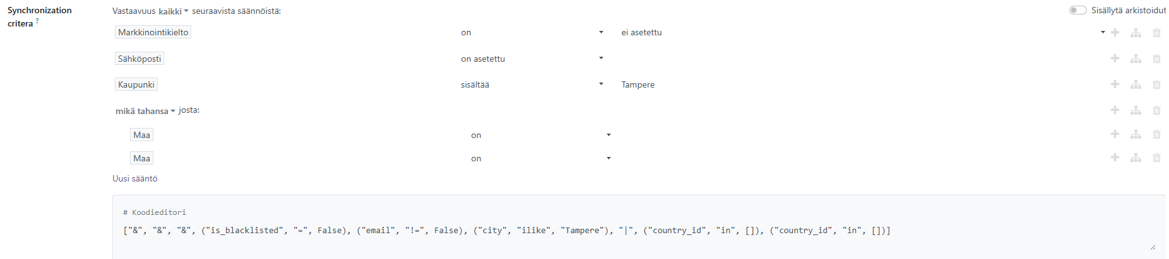Open the Kaupunki field selector

pos(136,84)
